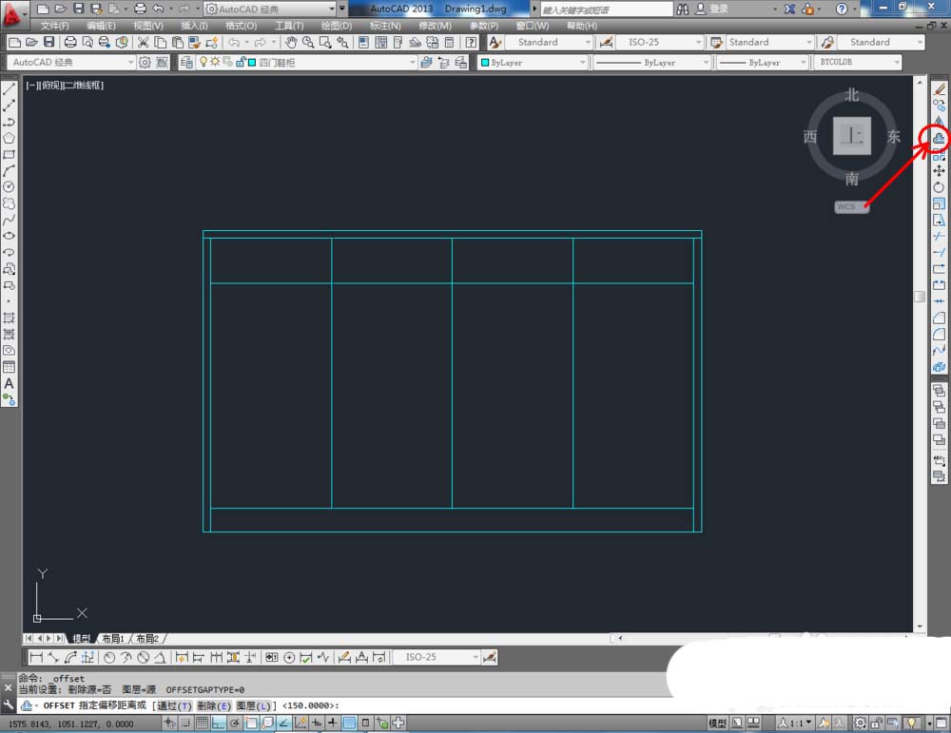Select the Erase tool in modify toolbar

[939, 89]
